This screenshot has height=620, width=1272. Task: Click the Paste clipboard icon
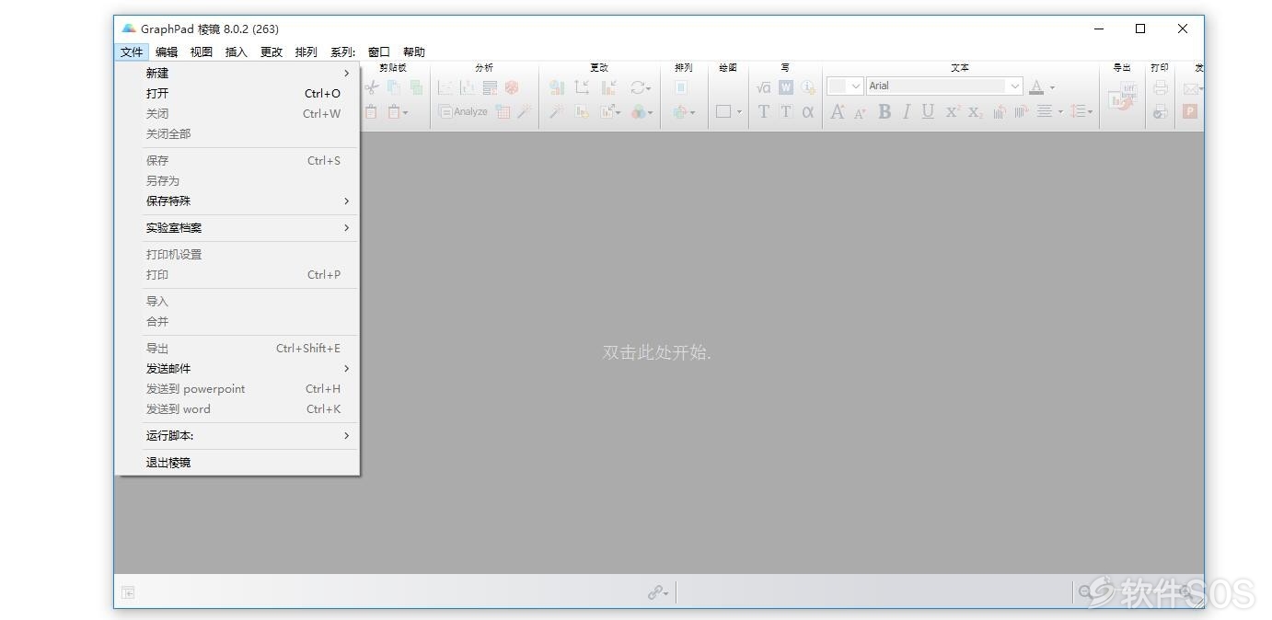(371, 112)
